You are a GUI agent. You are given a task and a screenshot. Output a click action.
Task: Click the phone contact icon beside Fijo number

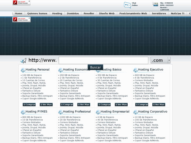click(x=156, y=5)
